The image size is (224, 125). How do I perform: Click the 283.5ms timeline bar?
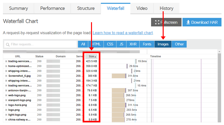118,110
